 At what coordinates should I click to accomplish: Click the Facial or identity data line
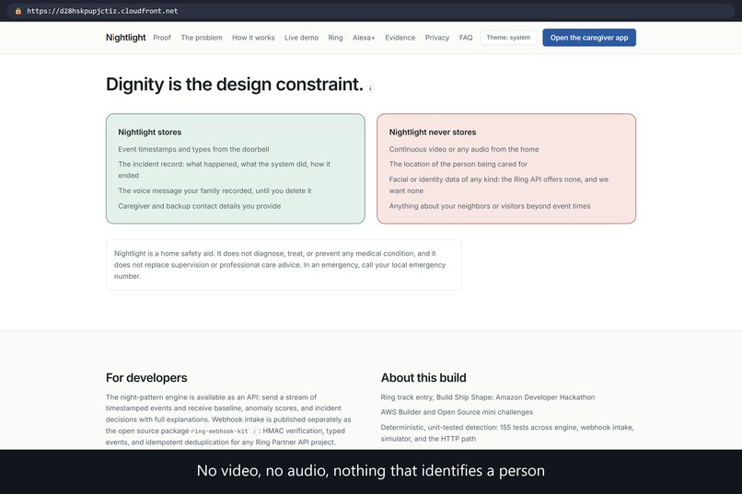pos(499,185)
